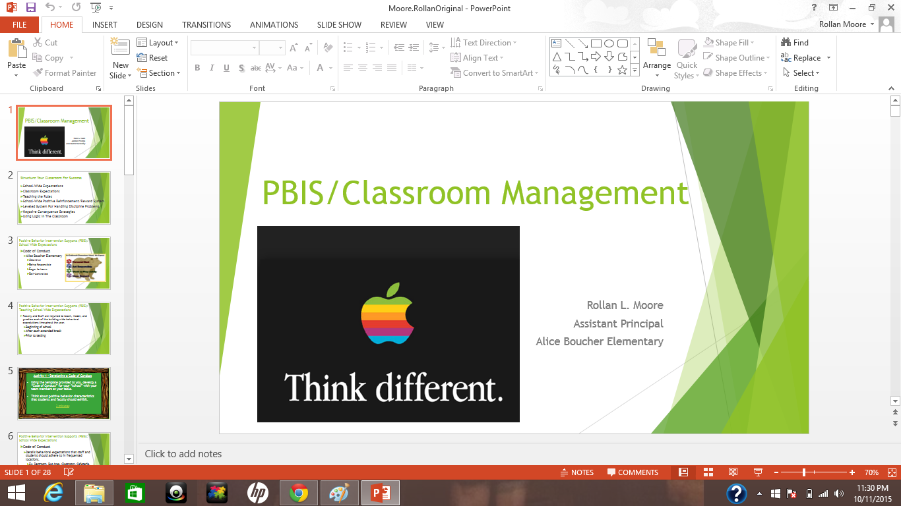
Task: Select slide 5 thumbnail with green board
Action: point(64,393)
